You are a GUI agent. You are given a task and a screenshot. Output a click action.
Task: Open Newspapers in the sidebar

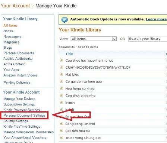[12, 37]
